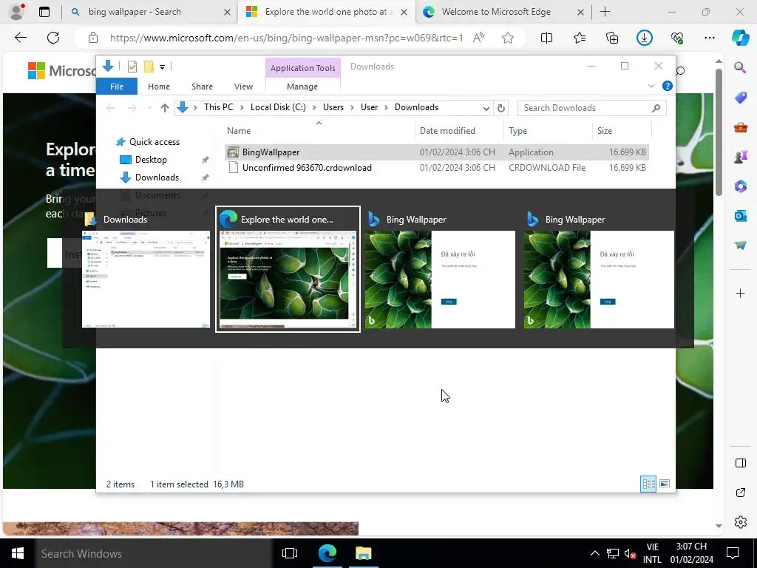Add page to favorites star
The height and width of the screenshot is (568, 757).
pyautogui.click(x=507, y=38)
